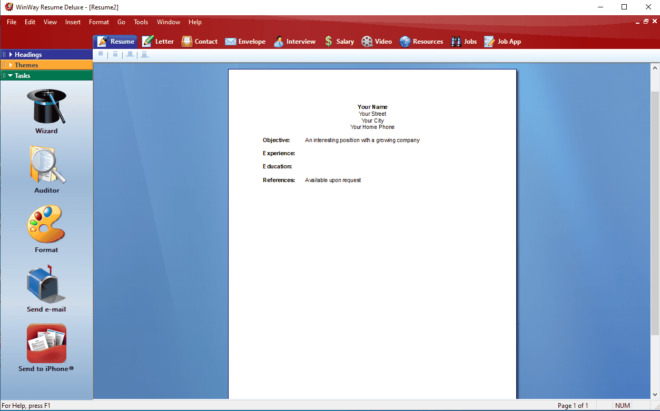
Task: Open the Insert menu
Action: pos(73,22)
